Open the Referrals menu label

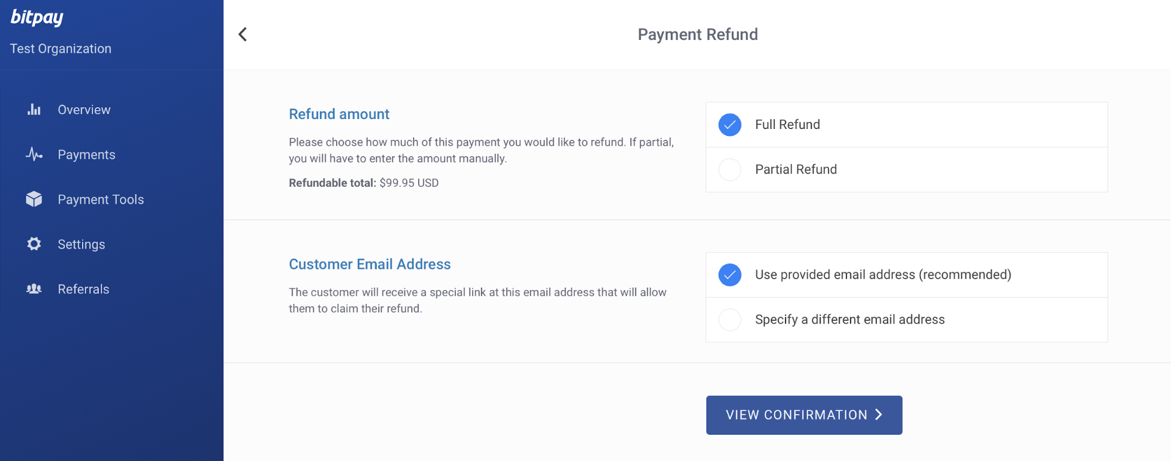(x=83, y=289)
